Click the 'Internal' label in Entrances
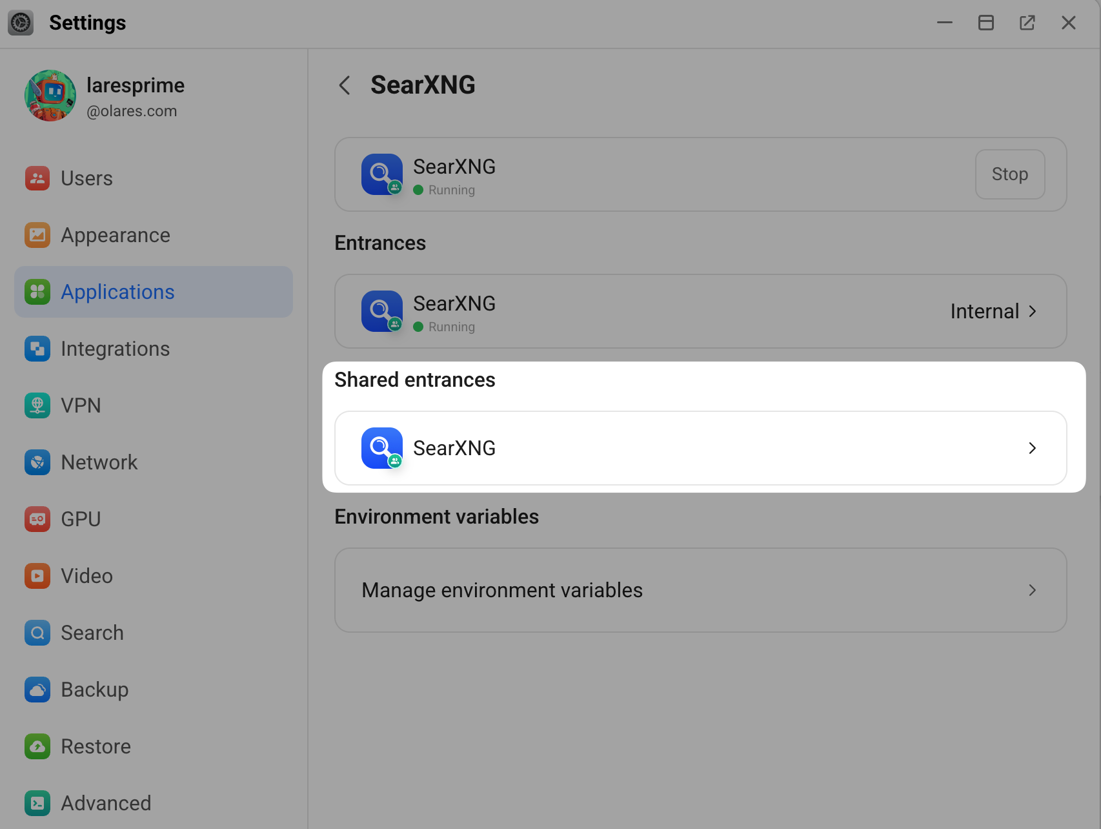Screen dimensions: 1101x829 985,311
